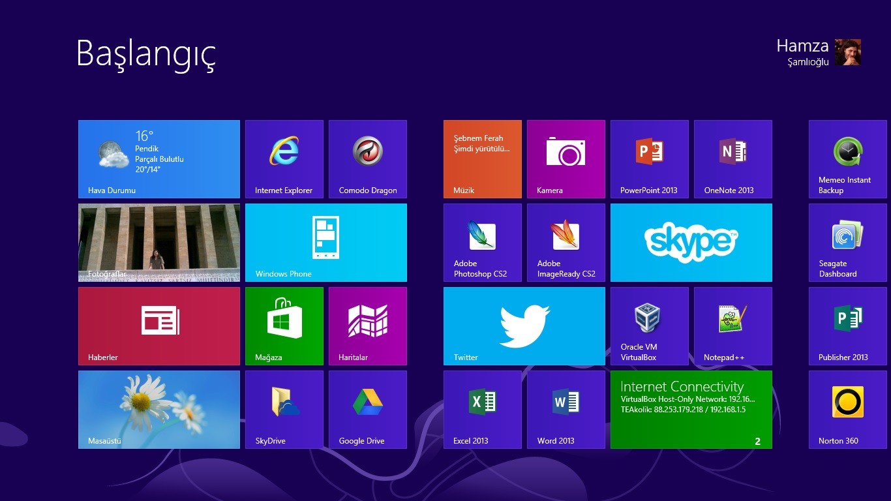Open the Twitter tile

[524, 326]
